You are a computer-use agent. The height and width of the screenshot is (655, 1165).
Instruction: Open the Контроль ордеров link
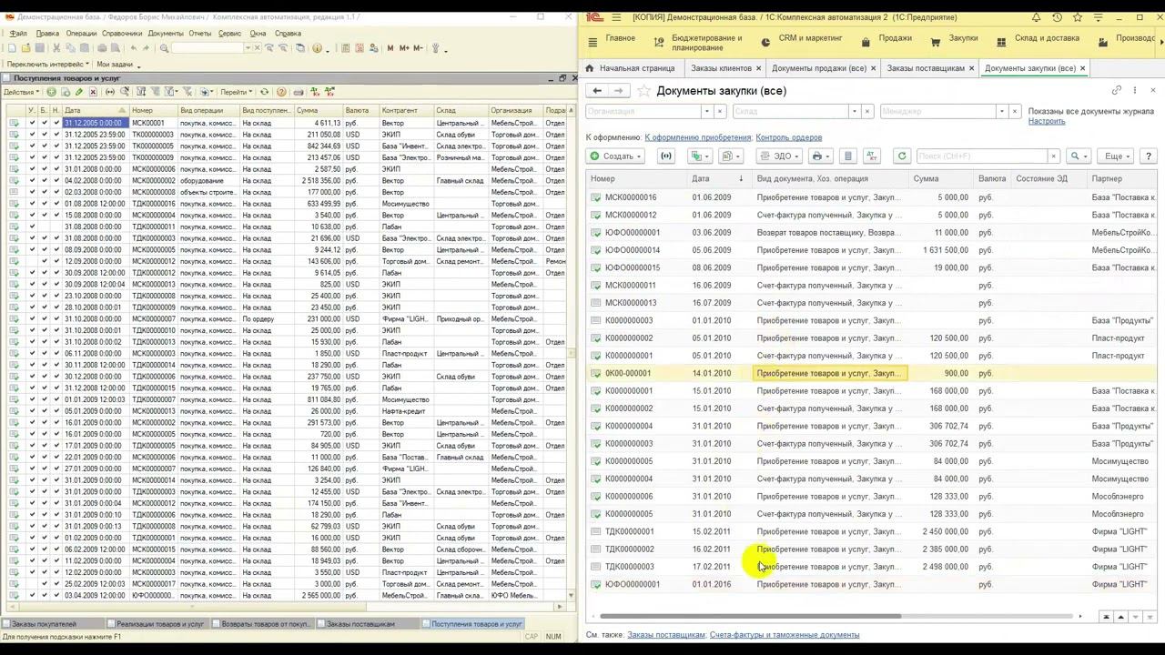point(789,137)
